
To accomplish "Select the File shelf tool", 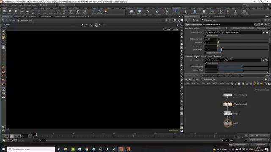I will (105, 12).
